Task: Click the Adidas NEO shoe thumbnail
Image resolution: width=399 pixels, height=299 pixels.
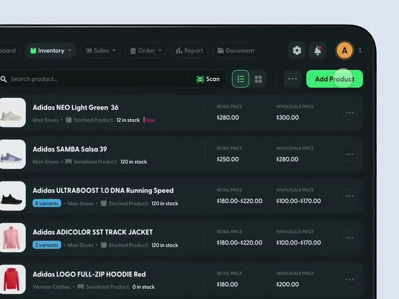Action: coord(12,113)
